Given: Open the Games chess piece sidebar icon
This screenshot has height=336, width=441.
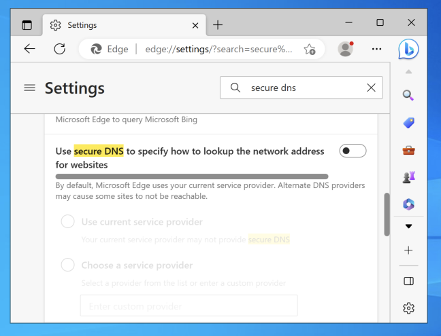Looking at the screenshot, I should [x=408, y=176].
